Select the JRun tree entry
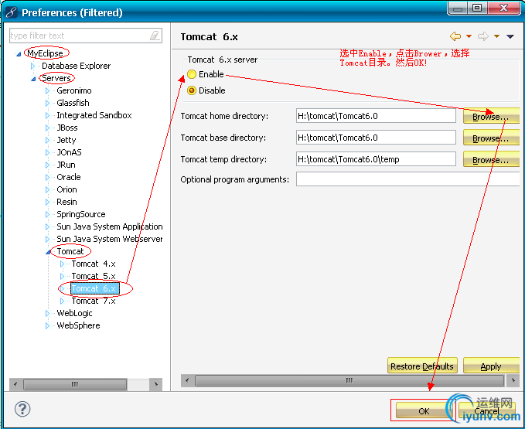 tap(66, 165)
